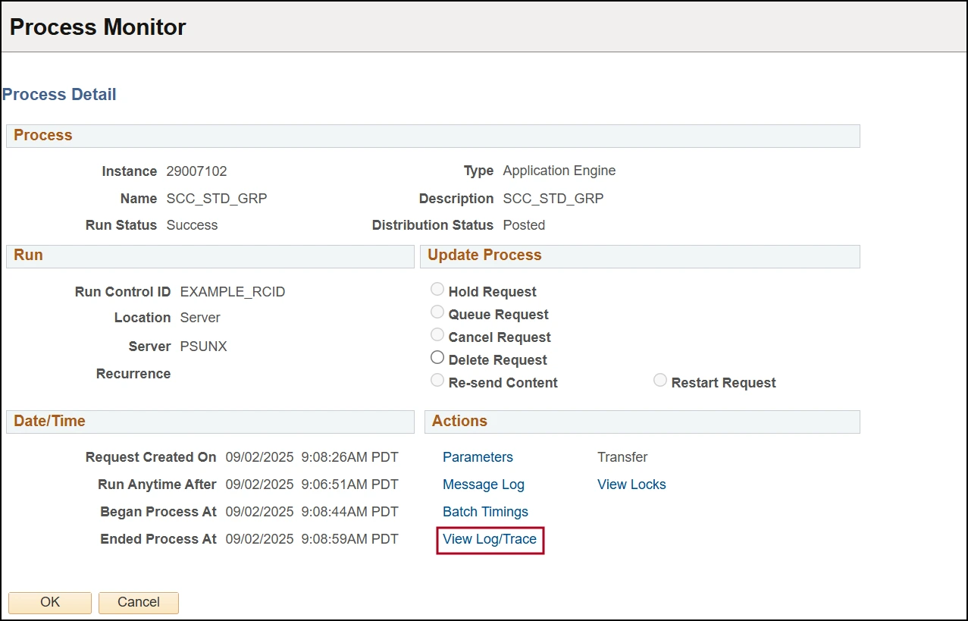Click the Process Detail heading

(59, 95)
